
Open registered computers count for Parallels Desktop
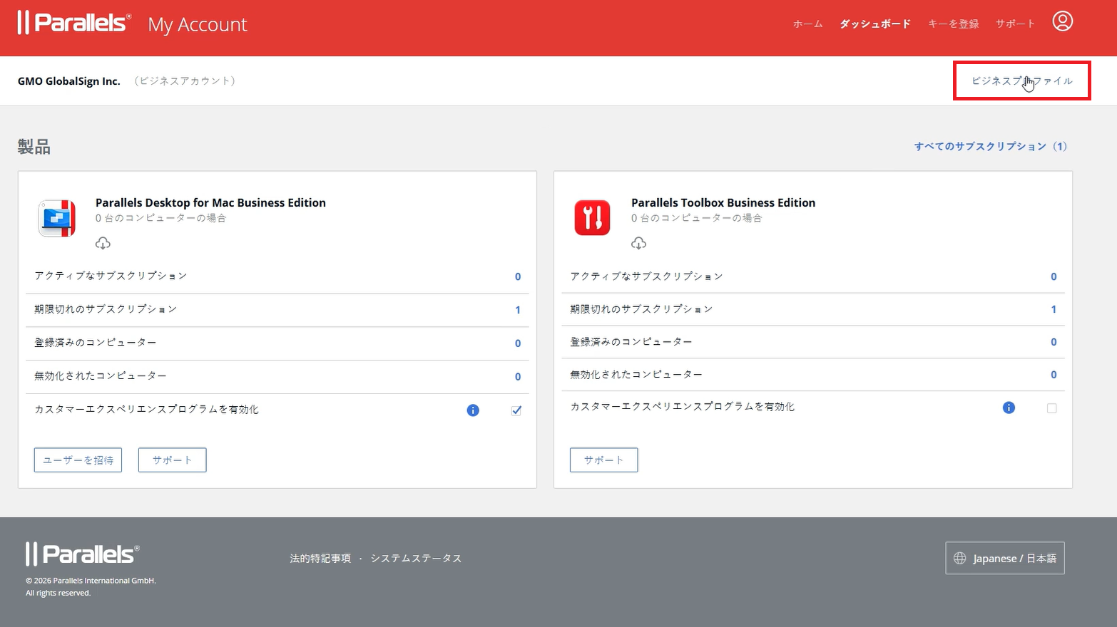coord(518,343)
